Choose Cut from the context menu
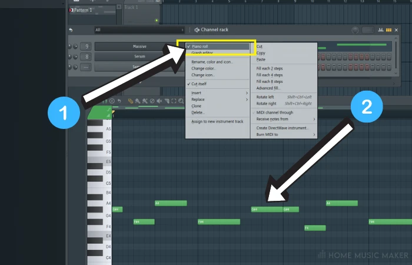The width and height of the screenshot is (412, 265). pos(284,47)
